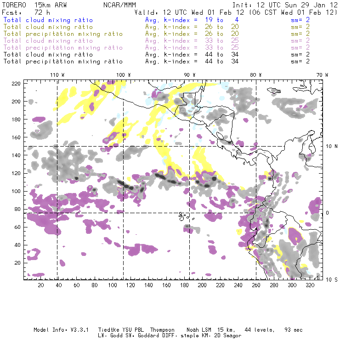Click the black "Total cloud mixing ratio" legend entry

pos(48,55)
